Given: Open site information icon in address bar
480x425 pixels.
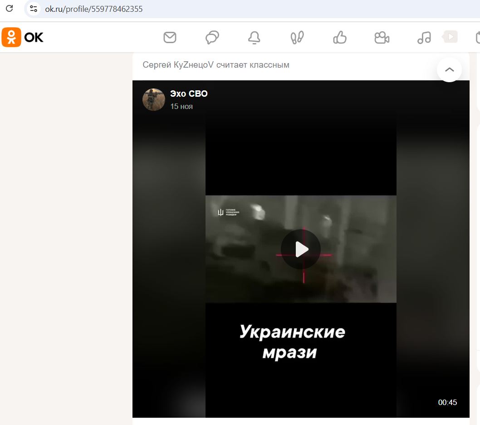Looking at the screenshot, I should point(33,9).
